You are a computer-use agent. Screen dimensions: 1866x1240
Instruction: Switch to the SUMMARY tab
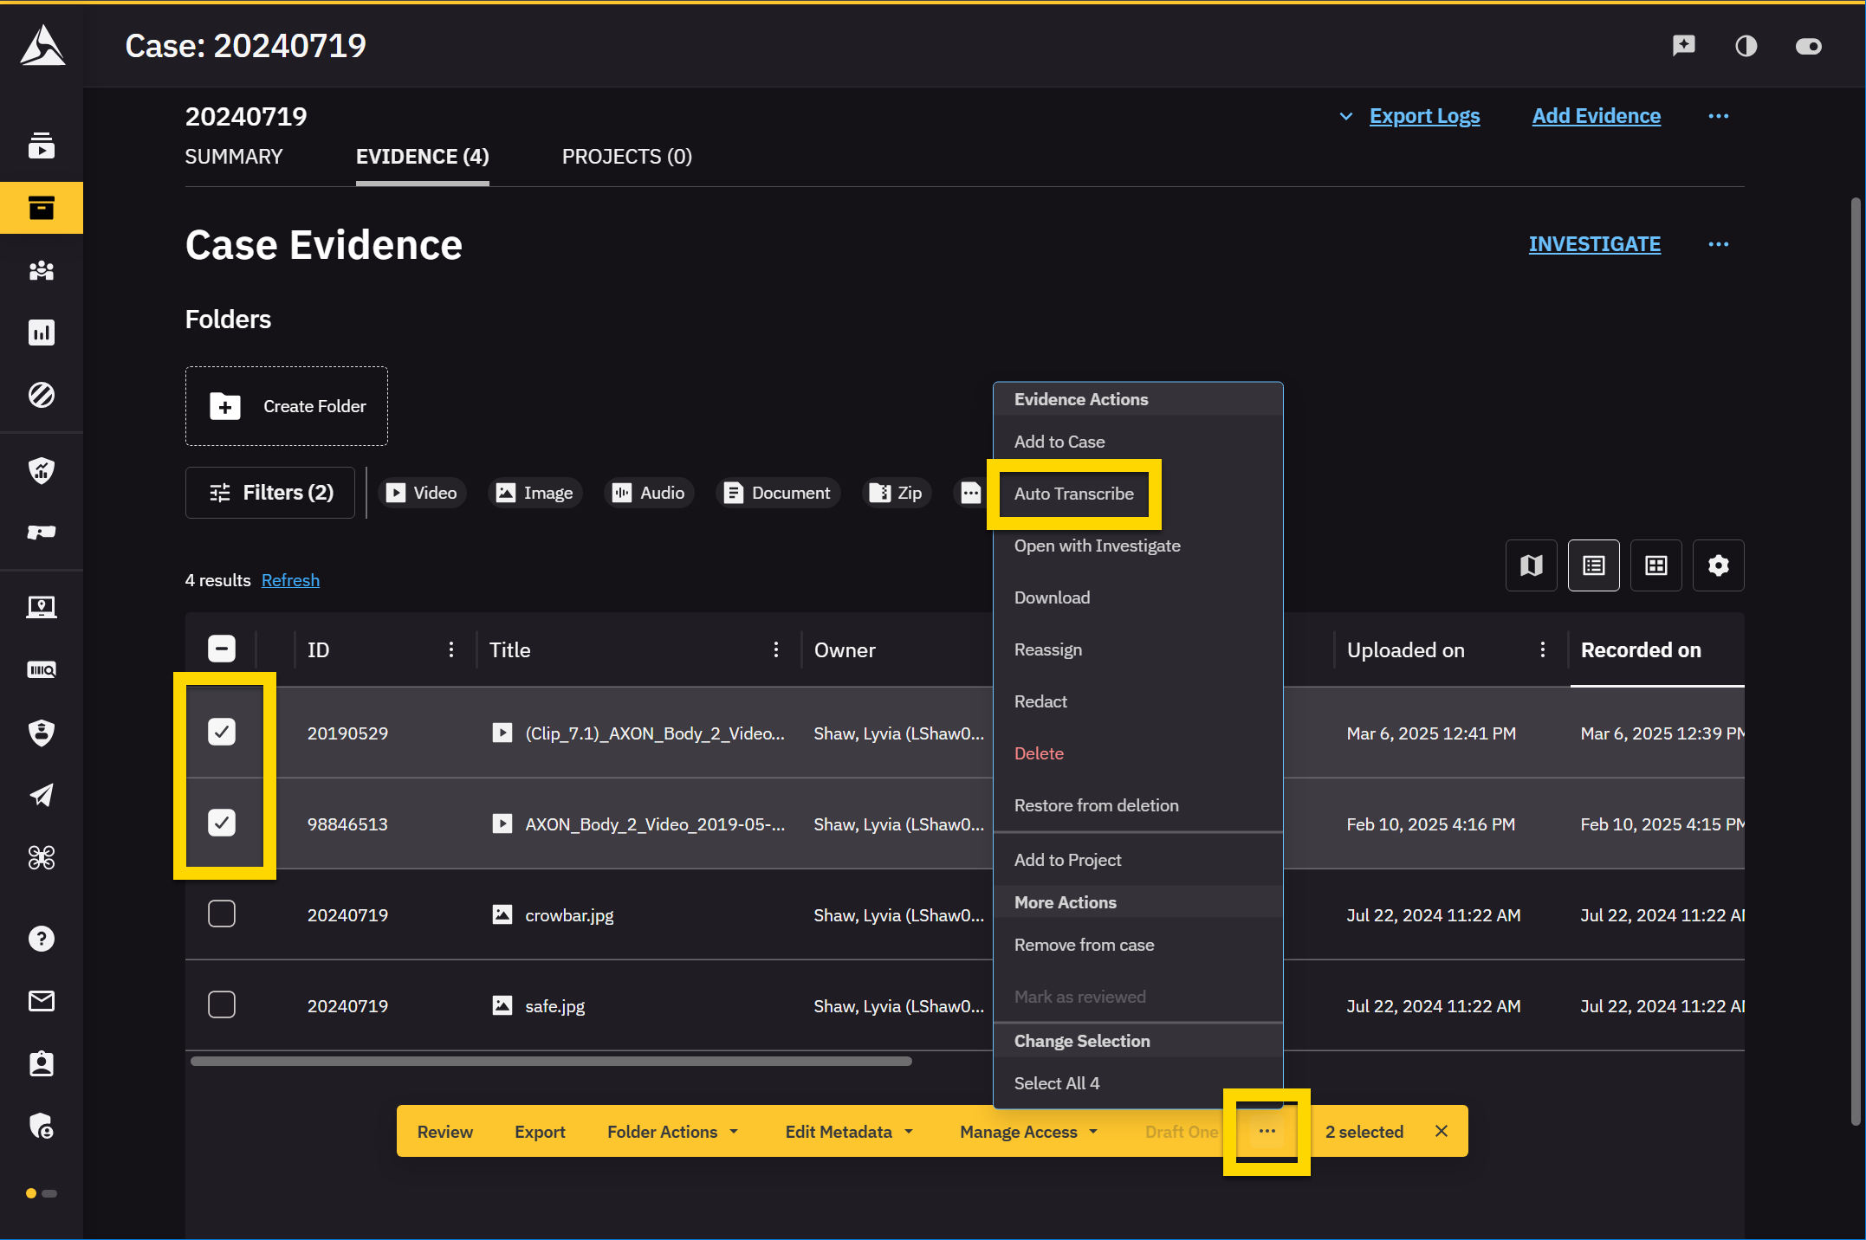pos(234,157)
